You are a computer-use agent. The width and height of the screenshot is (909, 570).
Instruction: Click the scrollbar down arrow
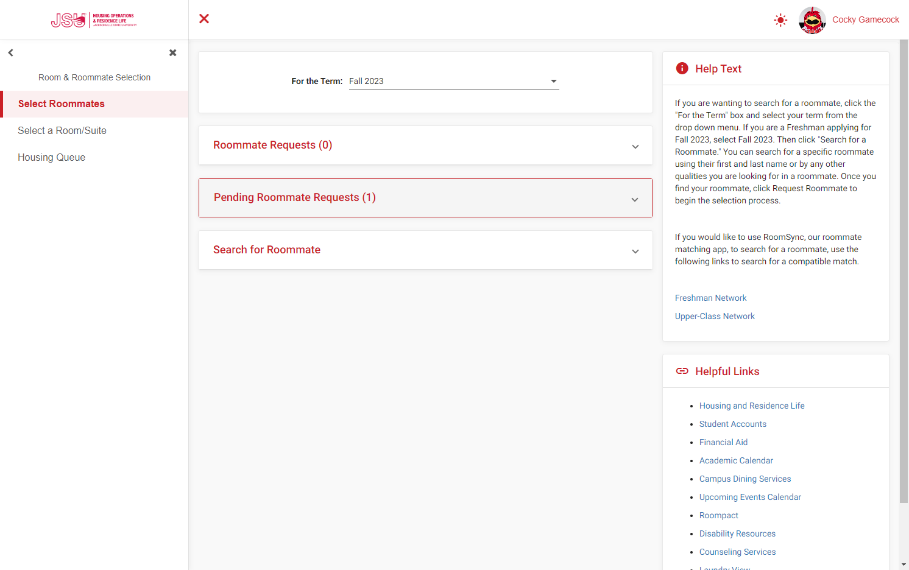(x=904, y=565)
